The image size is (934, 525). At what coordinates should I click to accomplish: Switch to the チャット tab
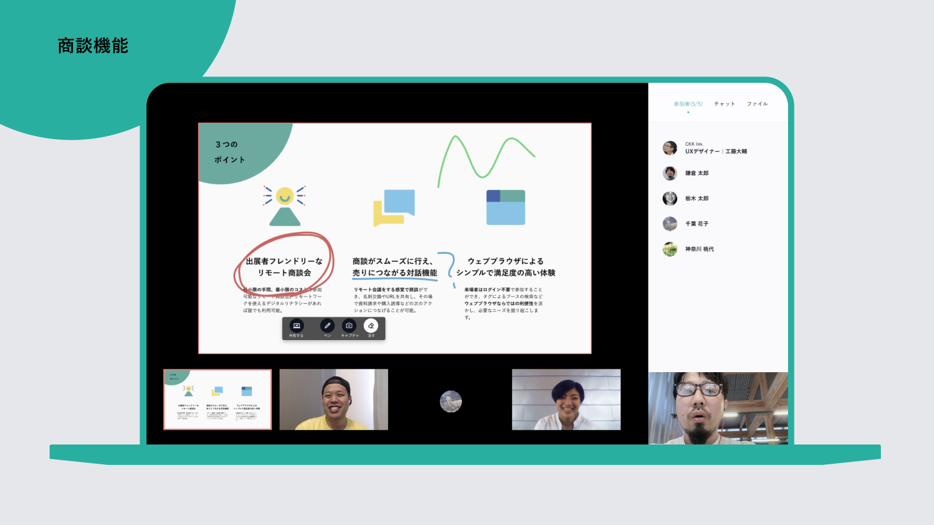[724, 104]
